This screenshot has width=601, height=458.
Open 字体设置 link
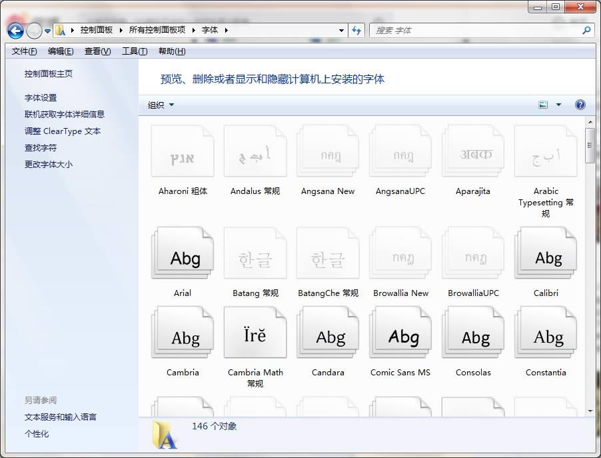coord(41,98)
